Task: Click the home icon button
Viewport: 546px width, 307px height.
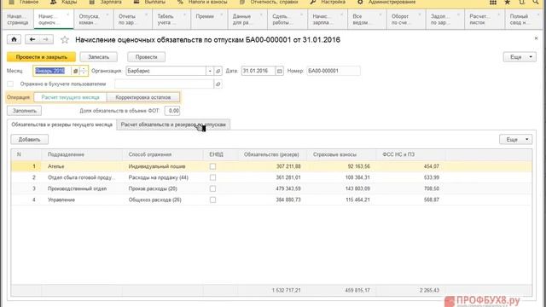Action: click(14, 39)
